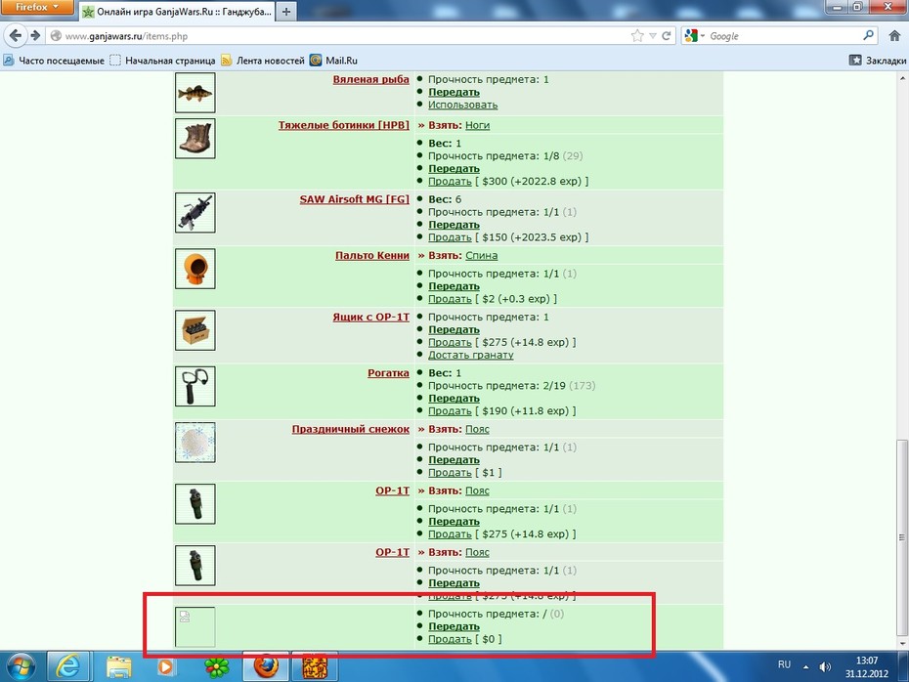
Task: Open the Вяленая рыба item link
Action: [371, 79]
